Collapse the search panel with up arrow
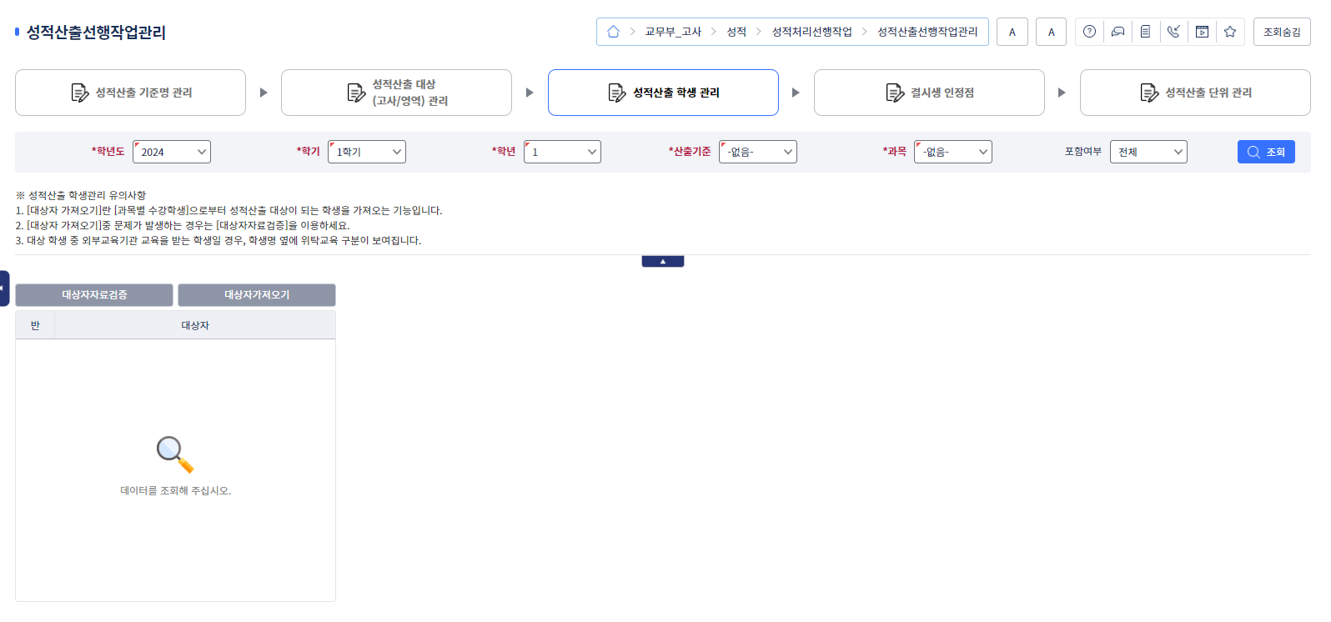The width and height of the screenshot is (1331, 622). pos(663,261)
